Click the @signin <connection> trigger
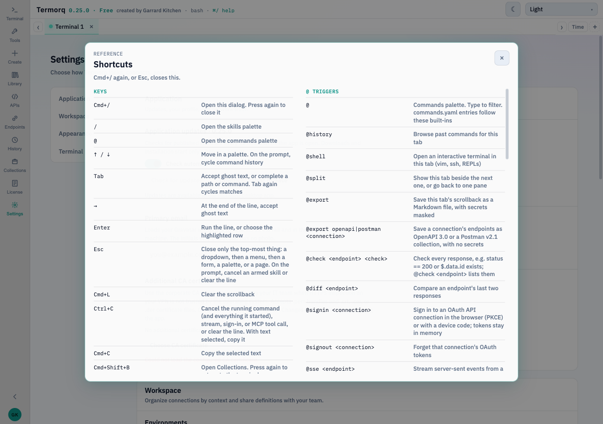Image resolution: width=603 pixels, height=424 pixels. click(x=338, y=310)
